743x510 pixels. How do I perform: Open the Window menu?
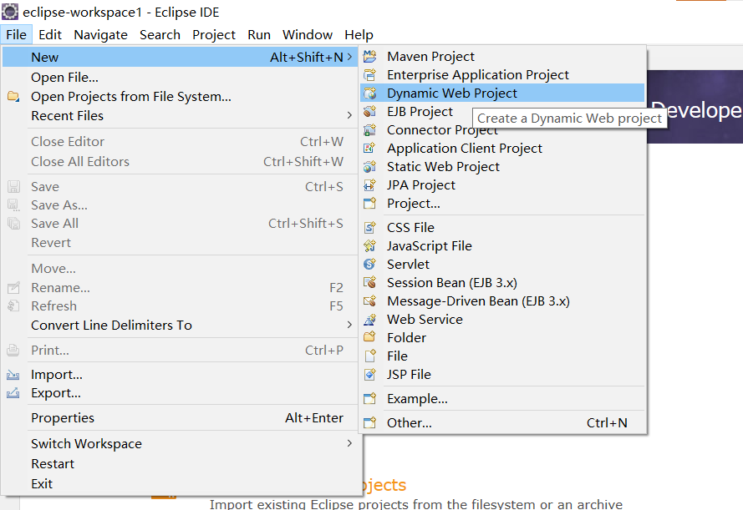click(308, 35)
